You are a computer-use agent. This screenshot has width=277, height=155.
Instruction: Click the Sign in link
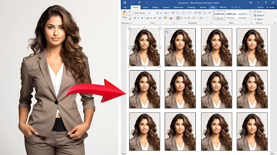coord(260,7)
